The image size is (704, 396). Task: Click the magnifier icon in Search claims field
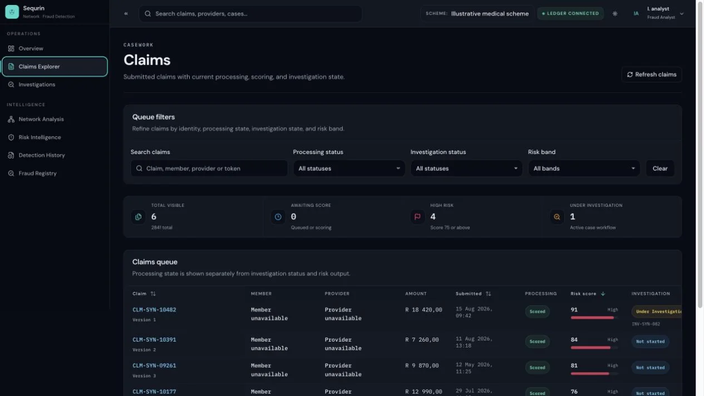[x=139, y=169]
